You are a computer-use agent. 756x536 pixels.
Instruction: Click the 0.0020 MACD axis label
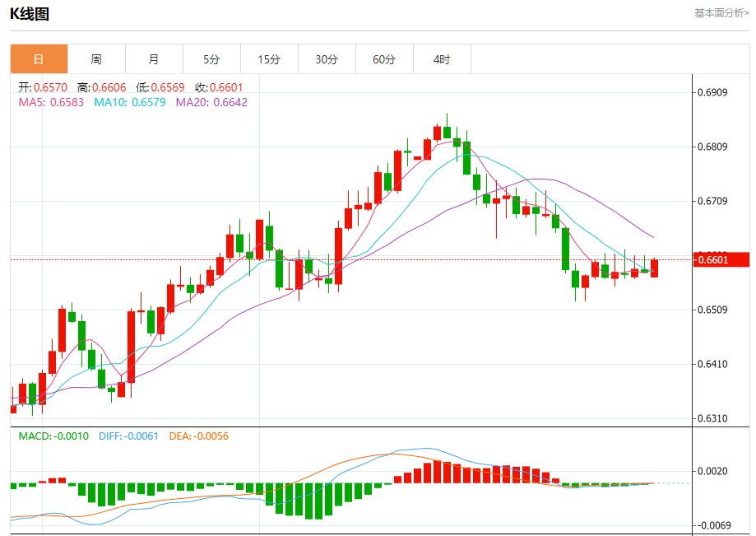(x=712, y=471)
